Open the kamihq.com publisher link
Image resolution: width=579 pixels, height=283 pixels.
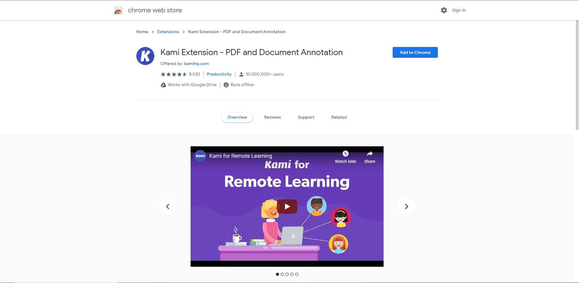[196, 64]
